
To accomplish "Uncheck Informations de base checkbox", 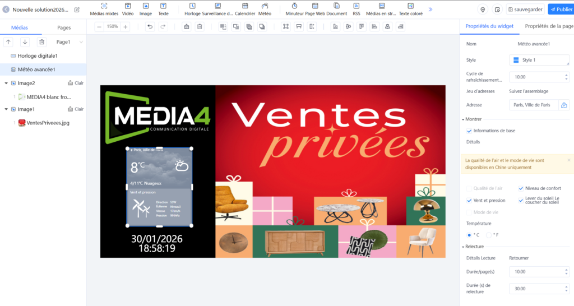I will [469, 131].
